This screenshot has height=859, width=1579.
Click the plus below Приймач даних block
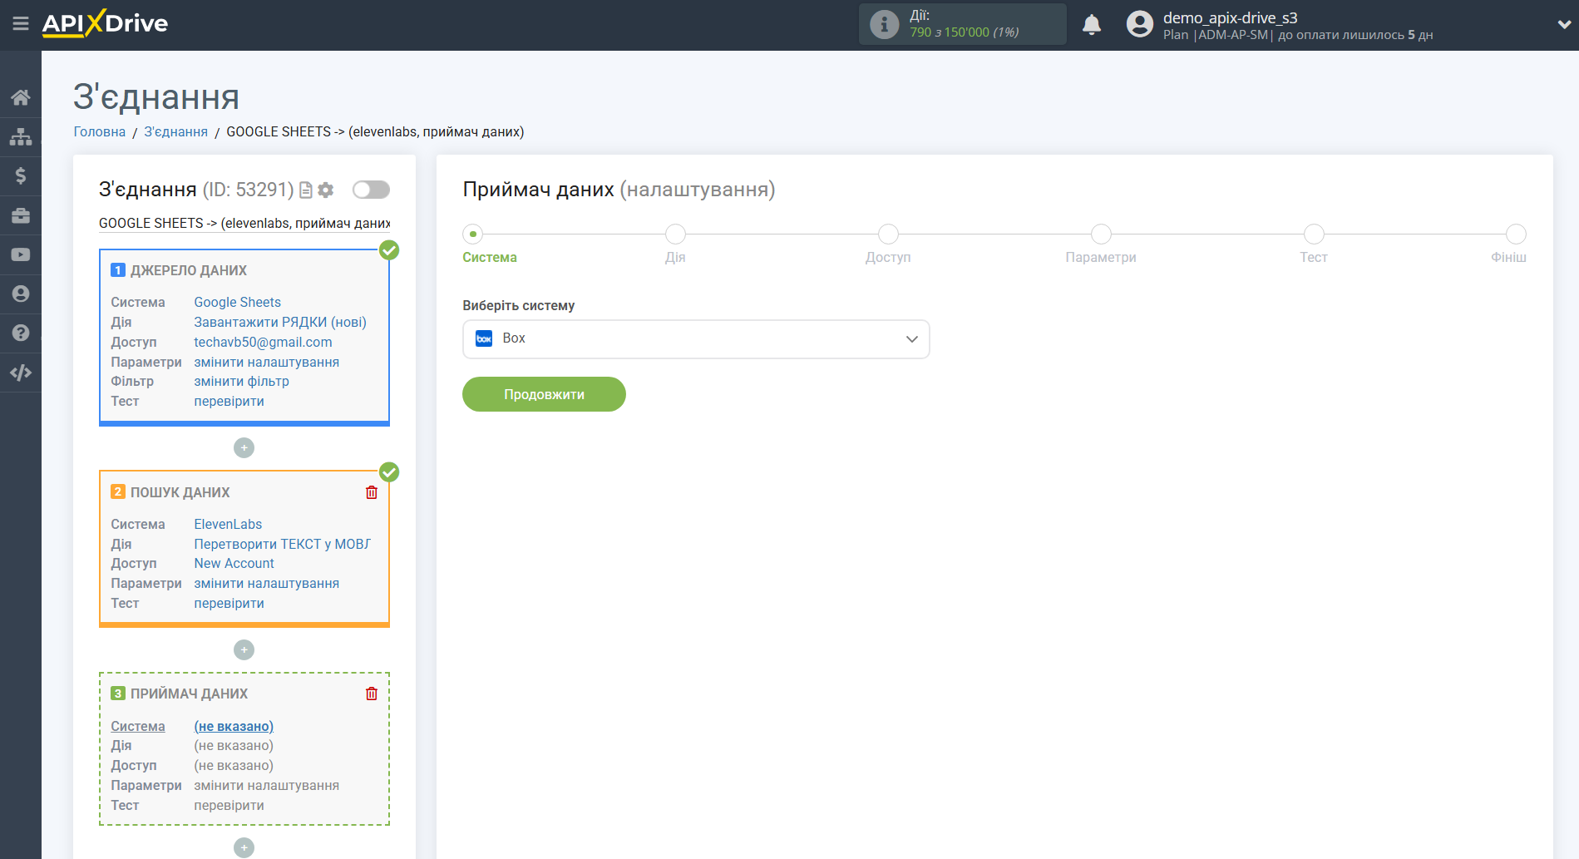[244, 847]
